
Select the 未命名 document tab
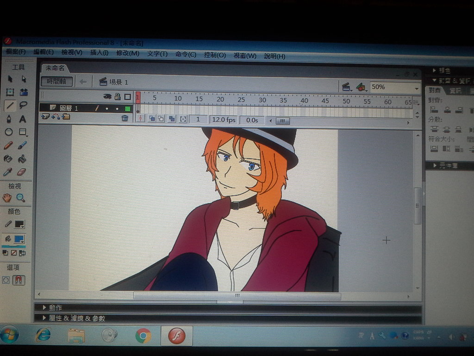coord(55,68)
